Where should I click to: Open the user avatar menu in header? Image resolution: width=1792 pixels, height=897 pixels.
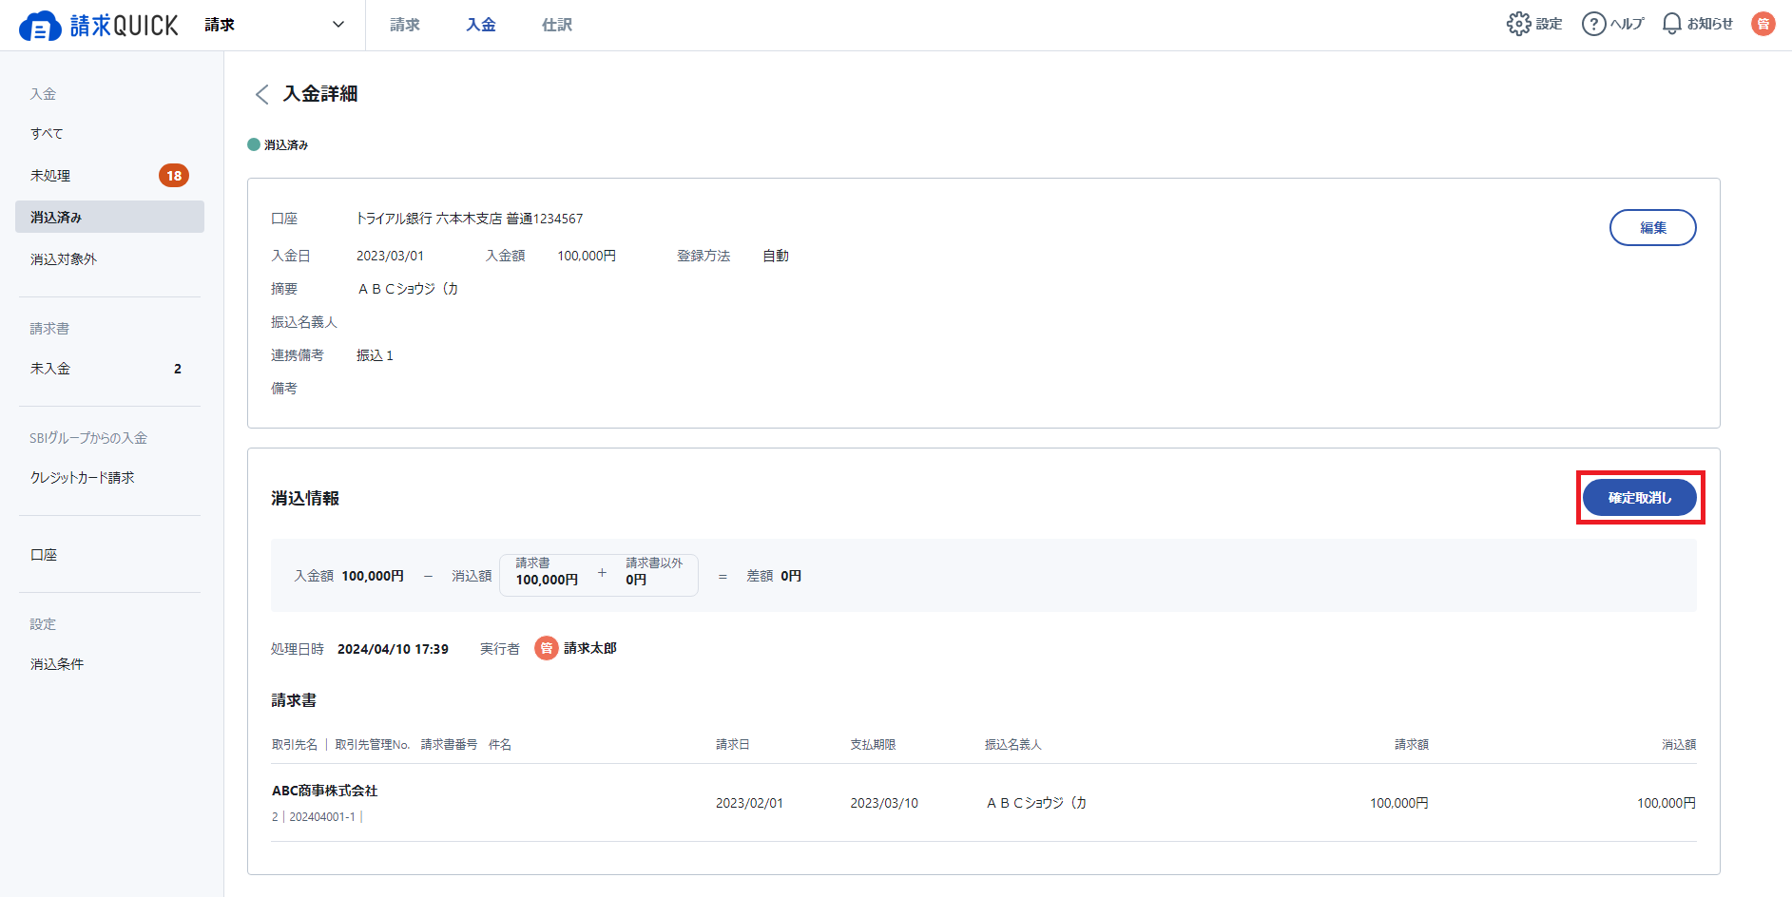pos(1763,24)
